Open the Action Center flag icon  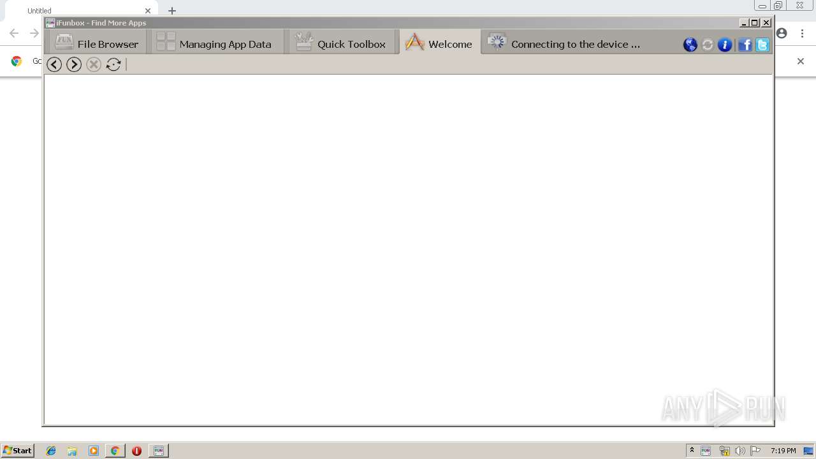point(755,451)
